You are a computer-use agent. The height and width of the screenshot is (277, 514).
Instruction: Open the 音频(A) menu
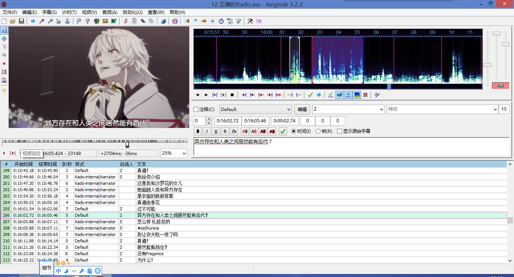[109, 12]
